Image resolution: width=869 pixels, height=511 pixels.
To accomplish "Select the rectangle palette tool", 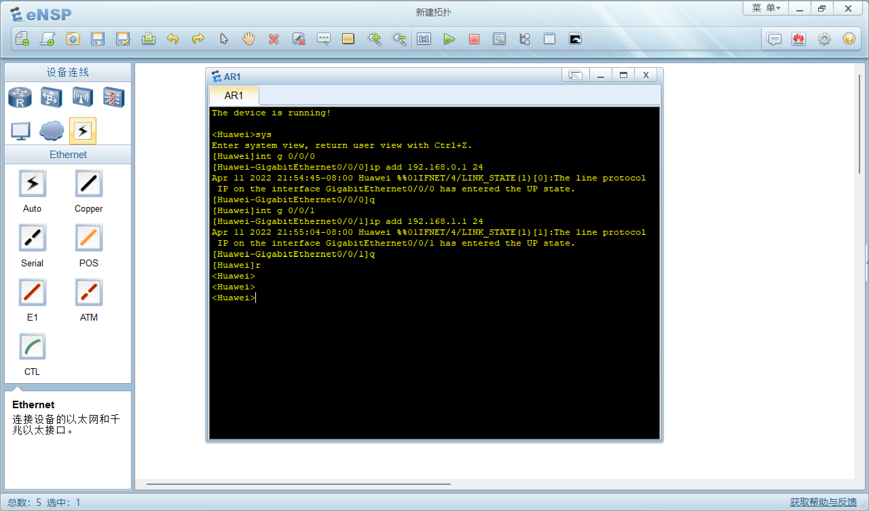I will 348,39.
